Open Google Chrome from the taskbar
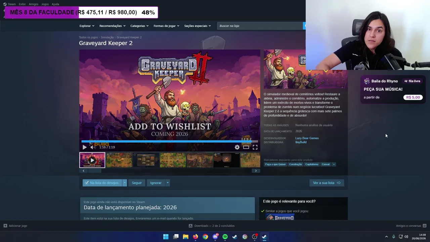 205,237
